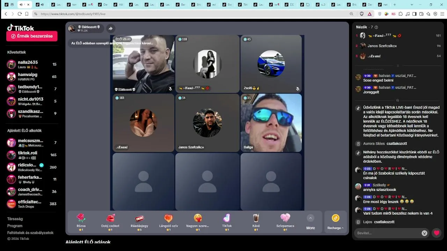Image resolution: width=447 pixels, height=251 pixels.
Task: Select the Baliga video tile
Action: (271, 123)
